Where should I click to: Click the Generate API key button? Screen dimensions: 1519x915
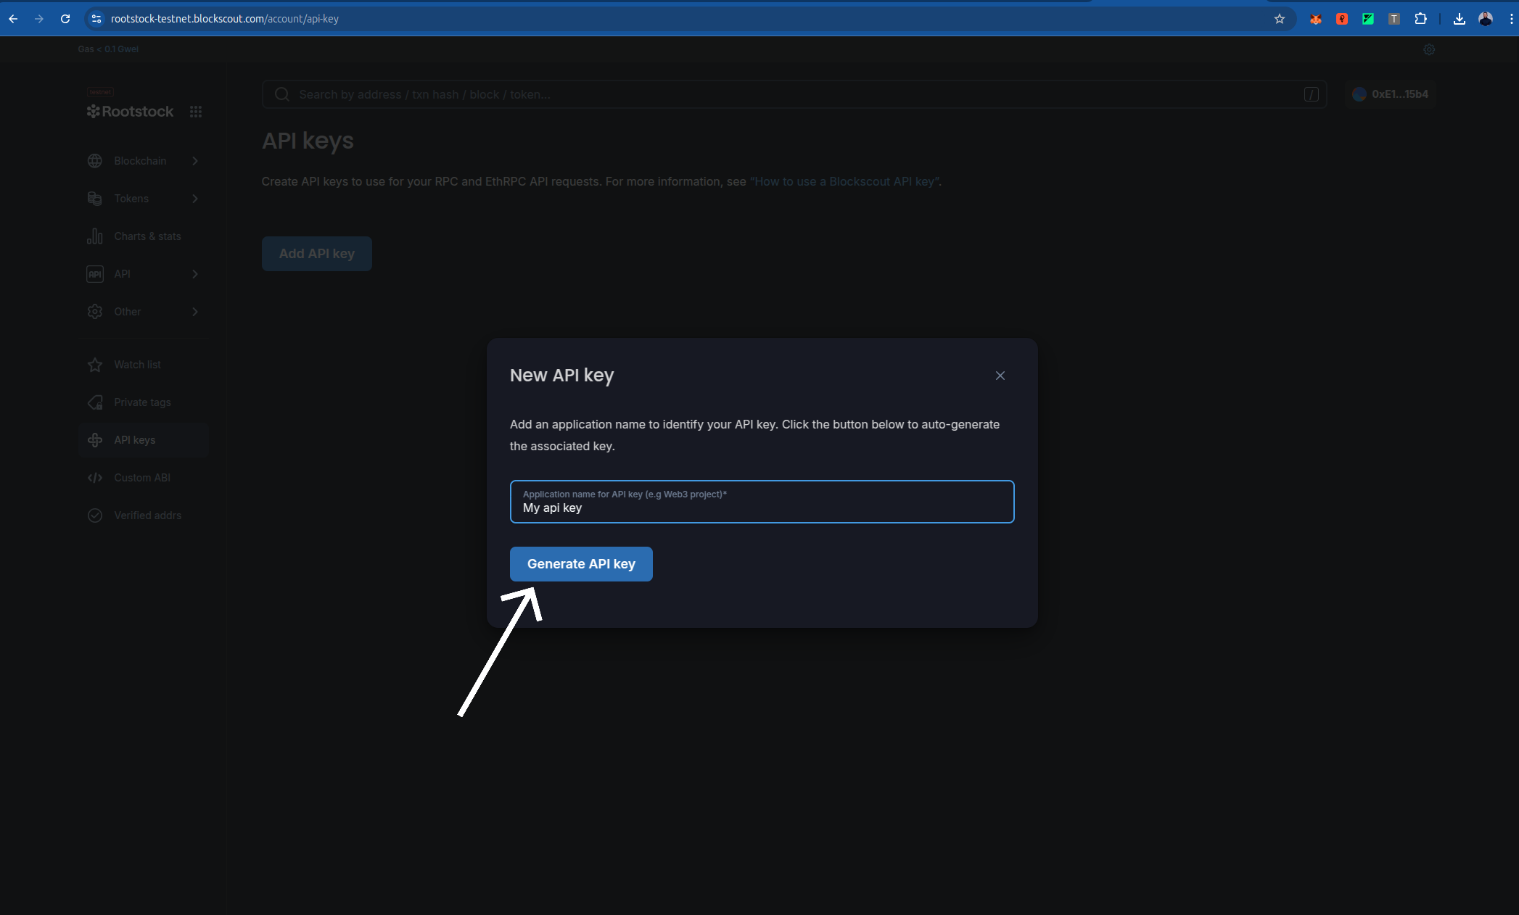coord(580,564)
